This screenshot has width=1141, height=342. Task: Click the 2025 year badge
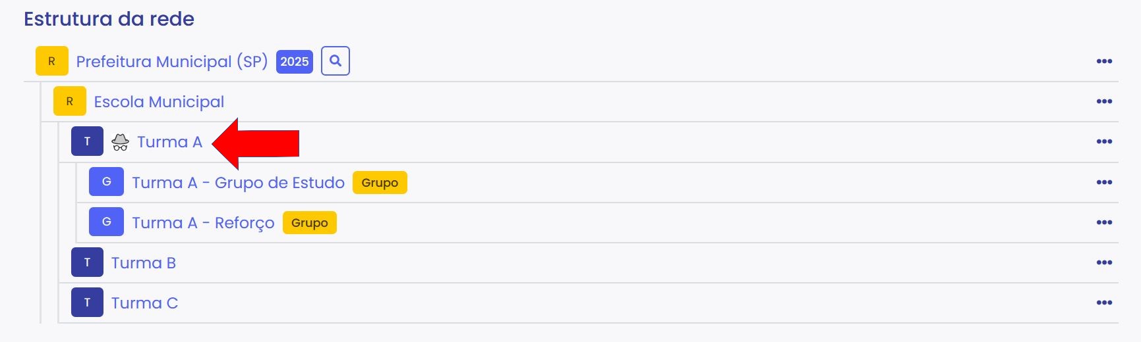(x=294, y=61)
